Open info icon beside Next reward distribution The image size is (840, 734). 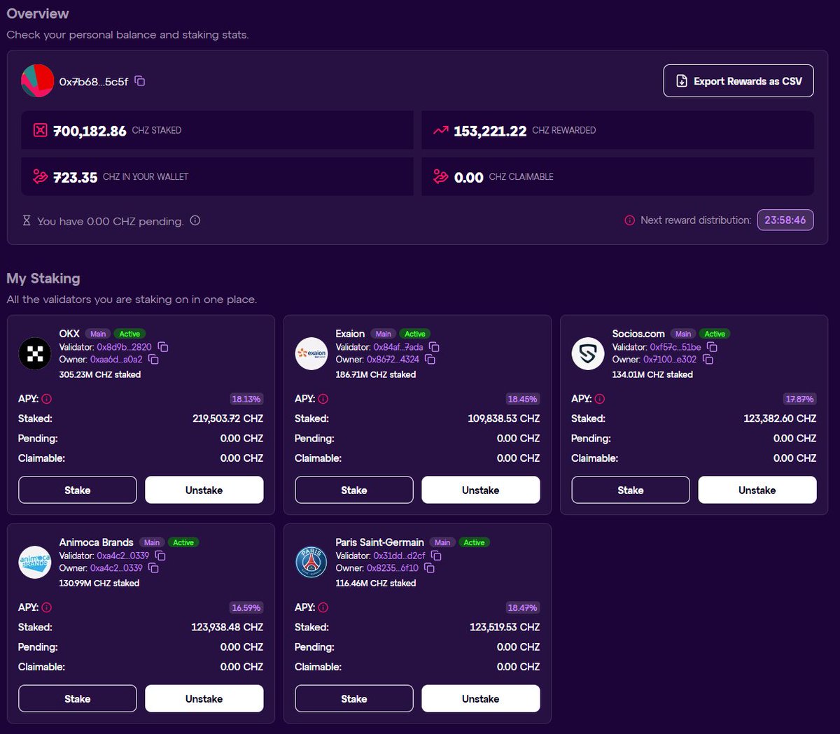(x=629, y=220)
